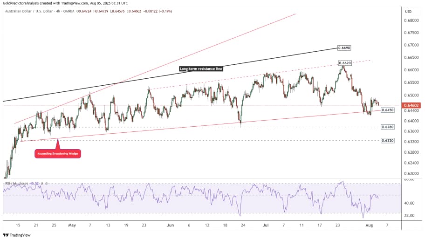
Task: Click 40.00 on the RSI scale
Action: click(410, 203)
